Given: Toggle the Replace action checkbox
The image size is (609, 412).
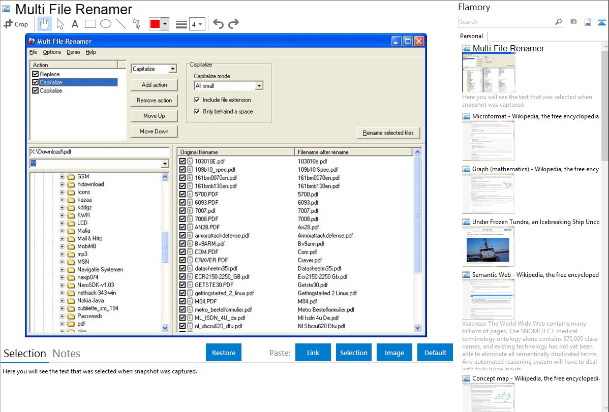Looking at the screenshot, I should (36, 74).
